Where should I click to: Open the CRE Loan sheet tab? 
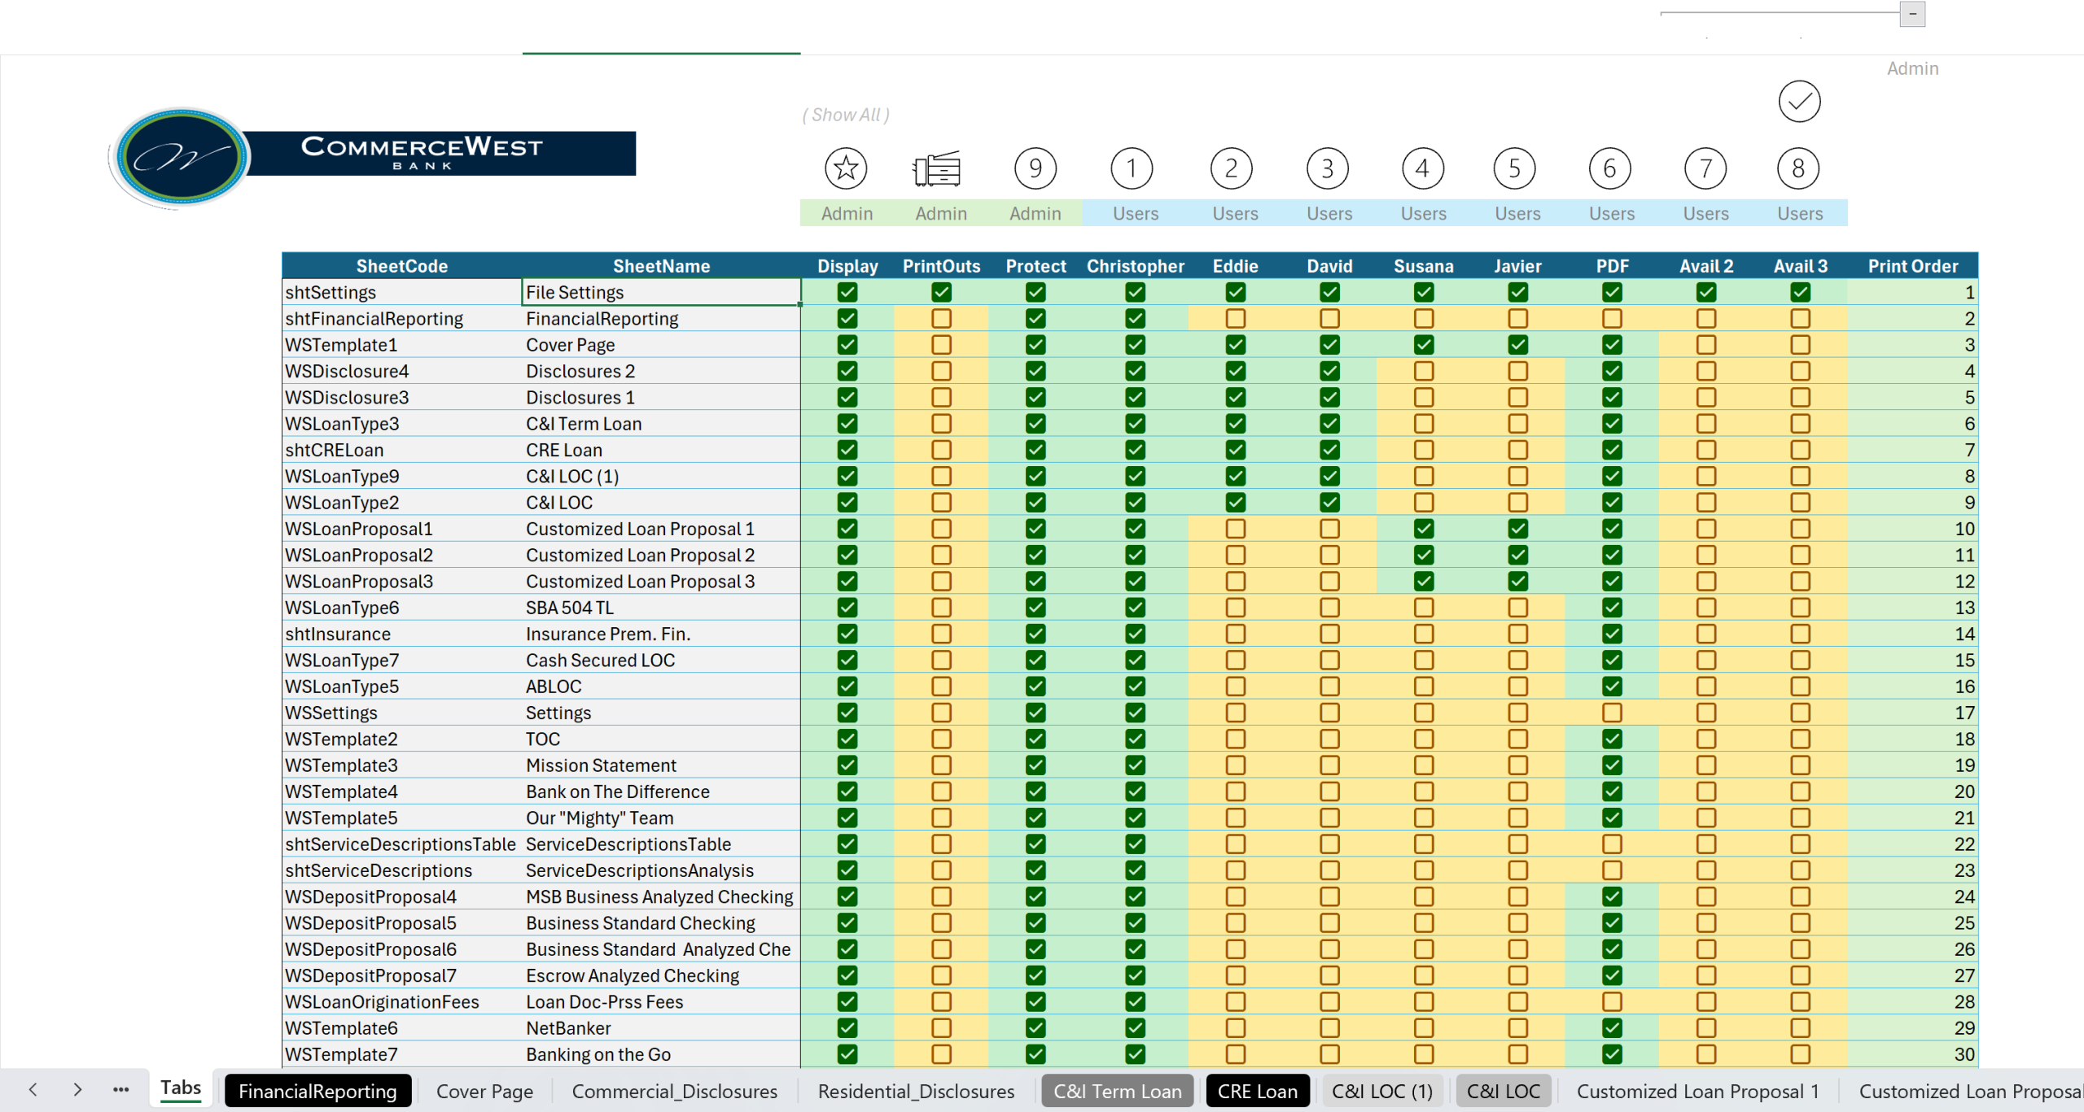point(1257,1091)
